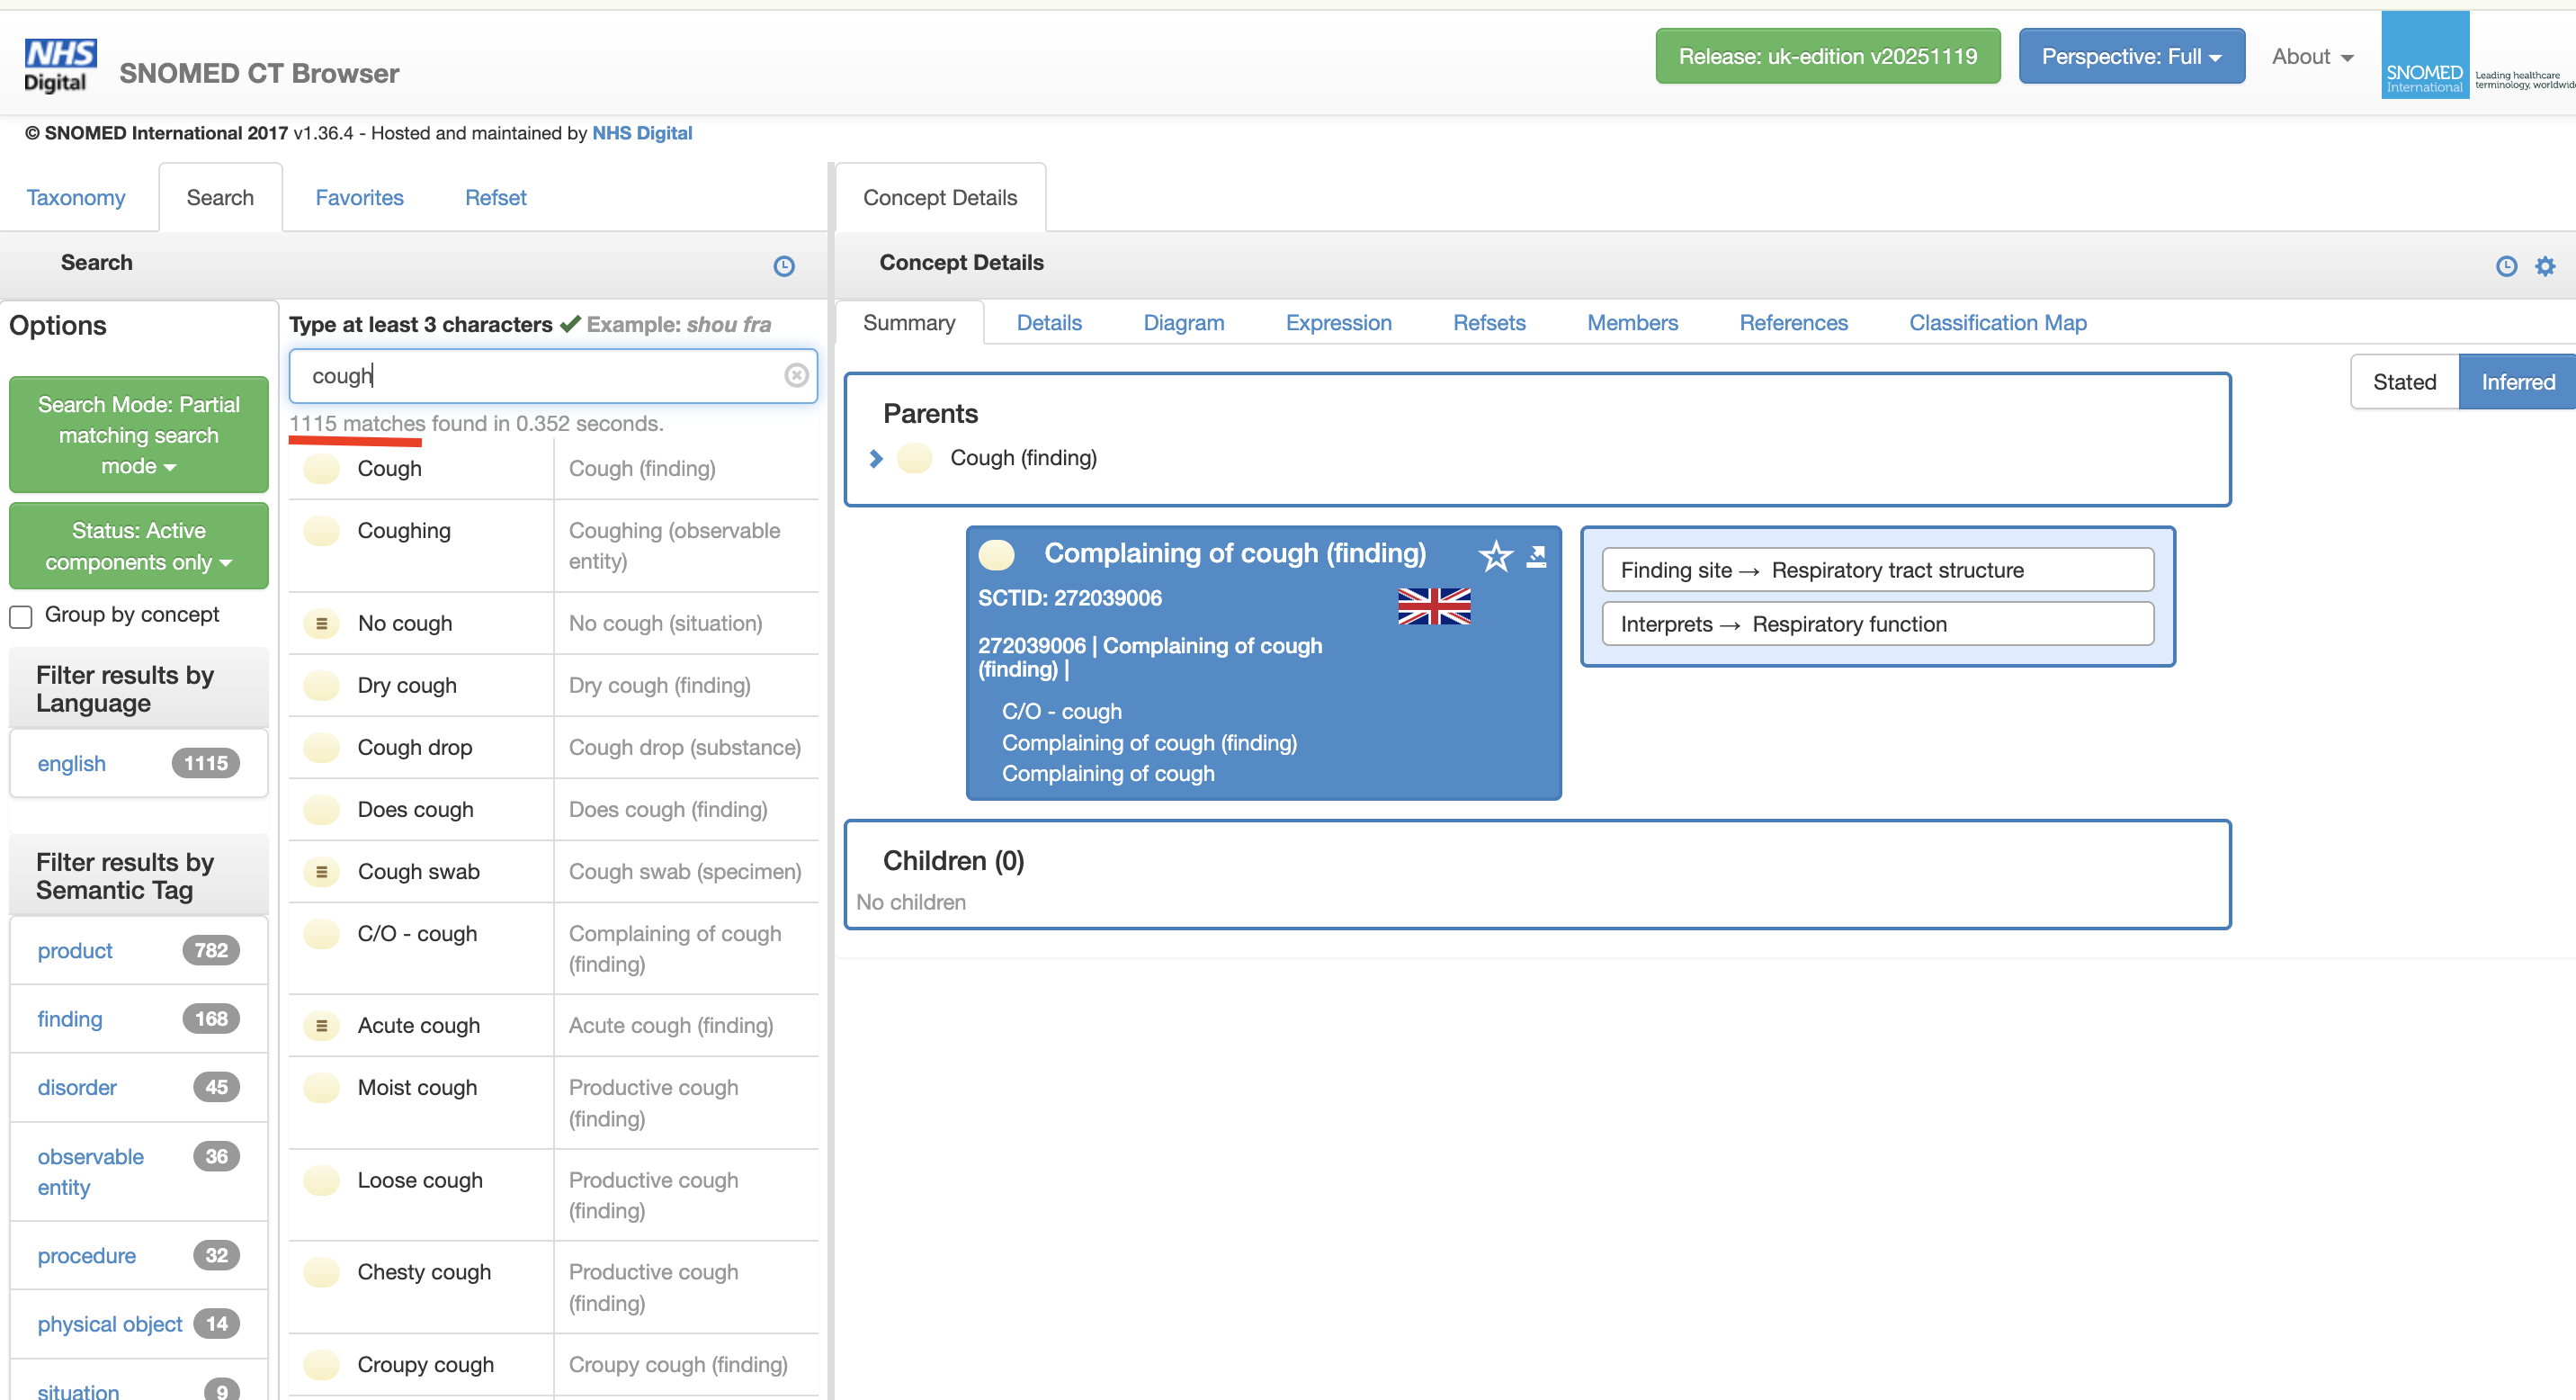
Task: Click the history icon in Concept Details header
Action: (2506, 265)
